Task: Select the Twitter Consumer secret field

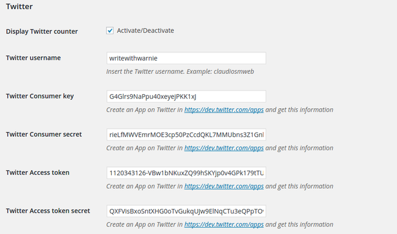Action: click(186, 135)
